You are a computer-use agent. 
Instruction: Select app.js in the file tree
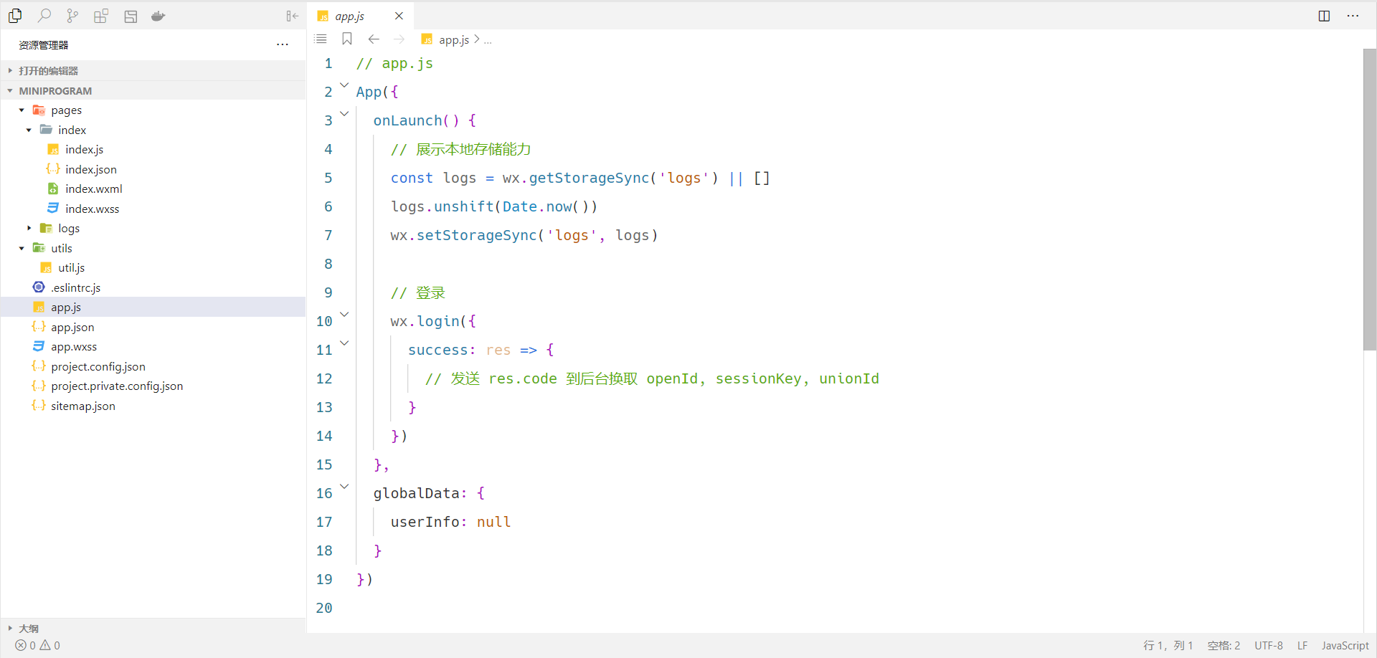(153, 307)
